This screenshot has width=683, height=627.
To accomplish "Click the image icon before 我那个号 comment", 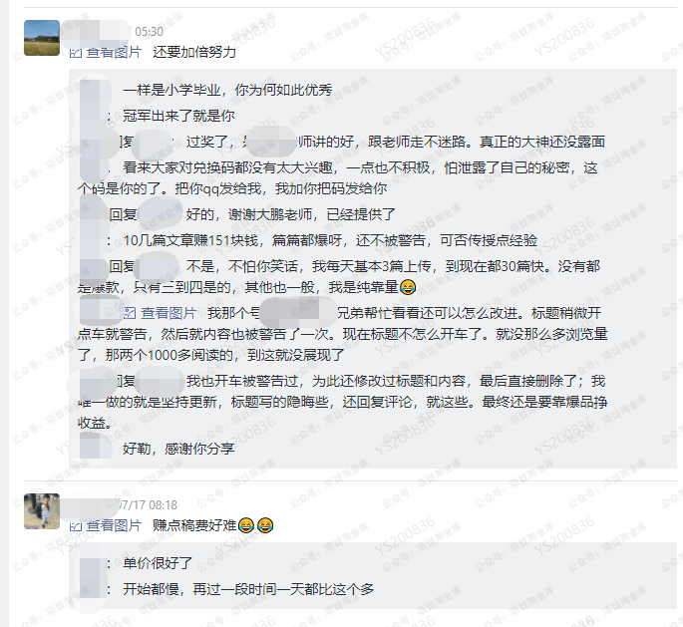I will tap(130, 313).
